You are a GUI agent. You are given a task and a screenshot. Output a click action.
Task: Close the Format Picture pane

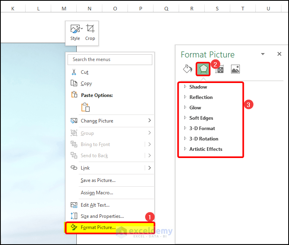click(279, 54)
